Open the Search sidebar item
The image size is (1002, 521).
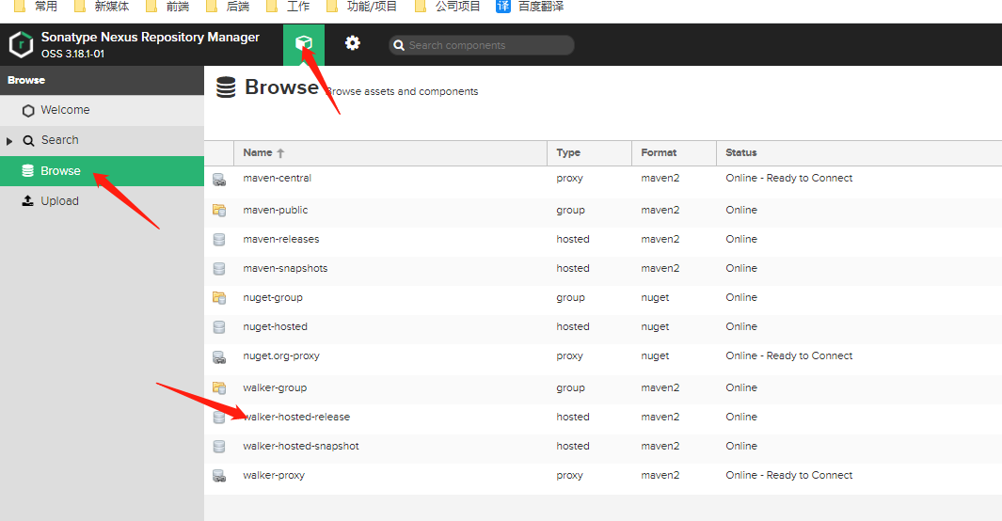(103, 140)
